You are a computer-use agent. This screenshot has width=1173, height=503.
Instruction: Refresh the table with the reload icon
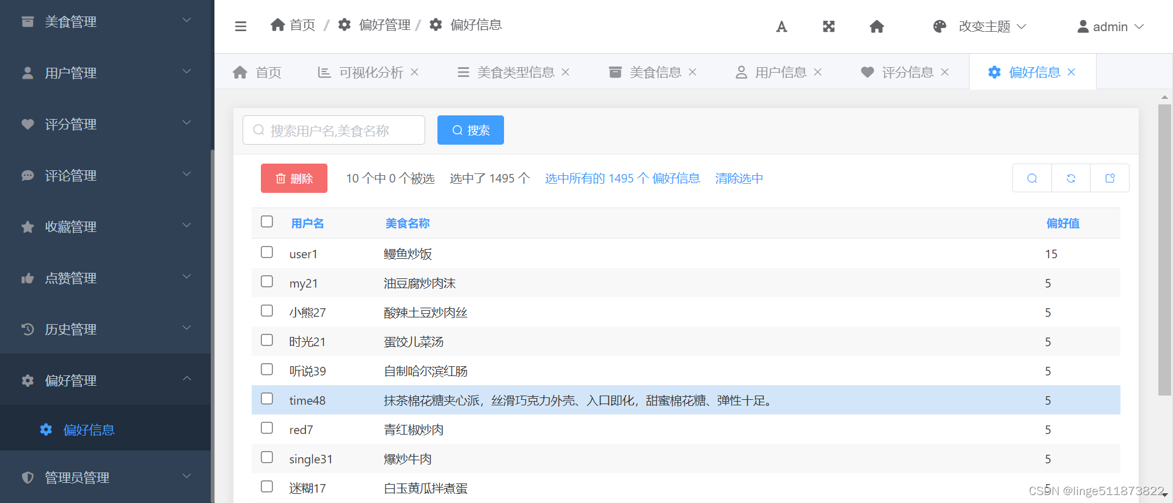pyautogui.click(x=1071, y=178)
